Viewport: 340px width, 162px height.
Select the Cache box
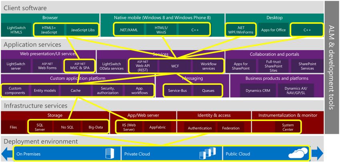(76, 91)
